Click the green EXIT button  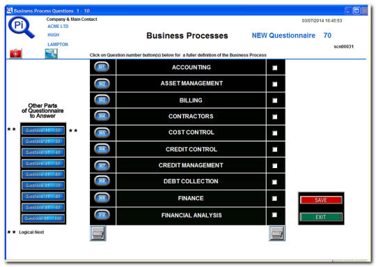click(321, 217)
